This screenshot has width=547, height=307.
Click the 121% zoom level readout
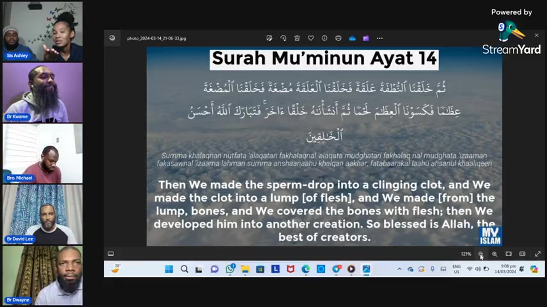[466, 254]
